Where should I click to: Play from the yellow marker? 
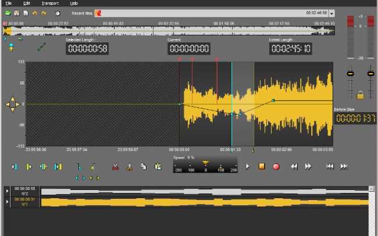coord(28,167)
